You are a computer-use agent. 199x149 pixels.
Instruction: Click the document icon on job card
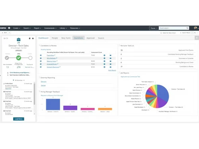(x=29, y=39)
